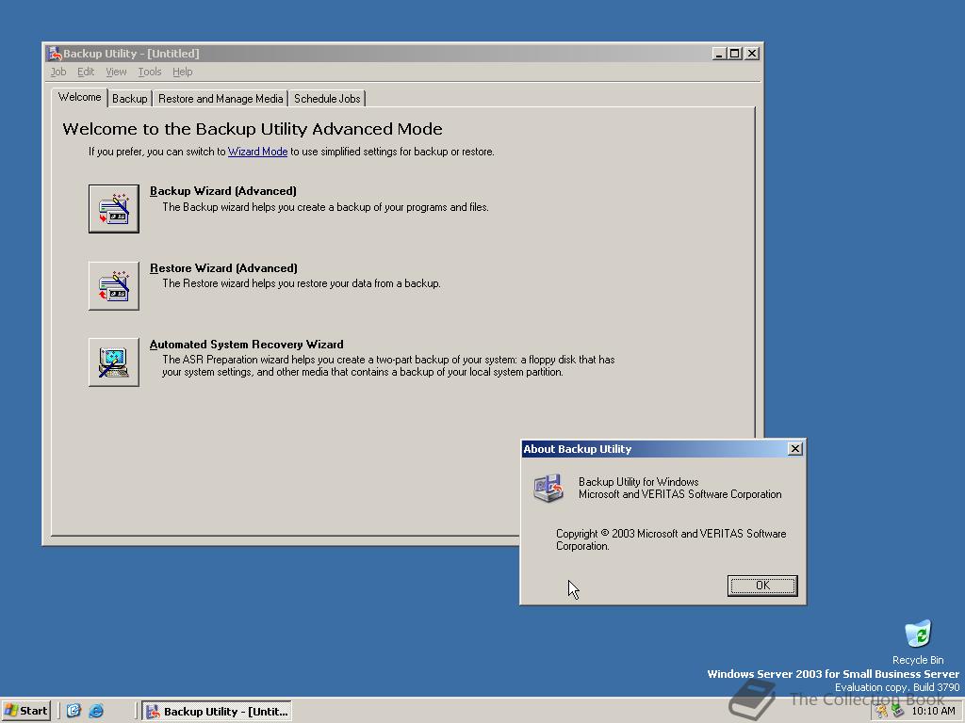Viewport: 965px width, 723px height.
Task: Open the Recycle Bin desktop icon
Action: click(918, 634)
